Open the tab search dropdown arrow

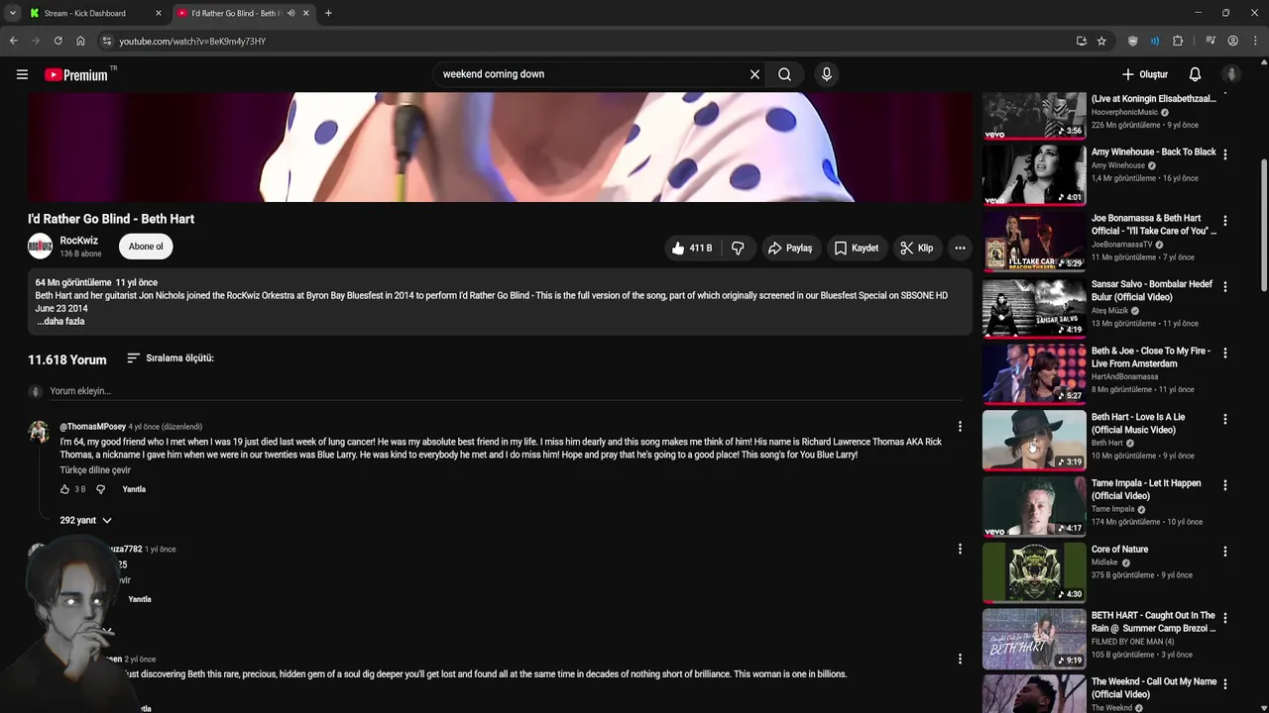coord(12,13)
